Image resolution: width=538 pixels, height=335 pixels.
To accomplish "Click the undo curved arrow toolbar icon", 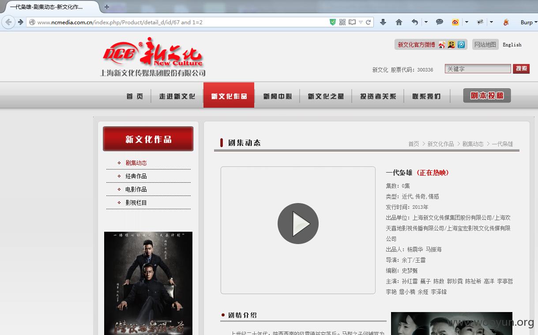I will (x=414, y=22).
